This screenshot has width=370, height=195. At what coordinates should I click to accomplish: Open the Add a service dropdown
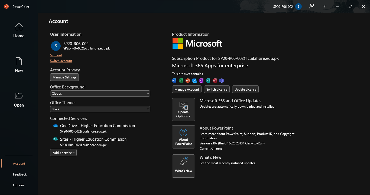pos(63,153)
